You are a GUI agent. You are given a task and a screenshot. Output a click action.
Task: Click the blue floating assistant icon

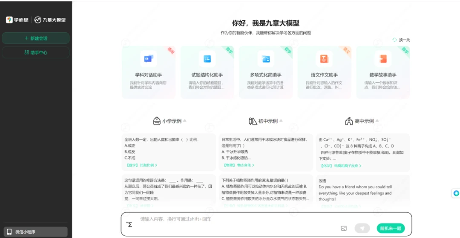coord(456,193)
